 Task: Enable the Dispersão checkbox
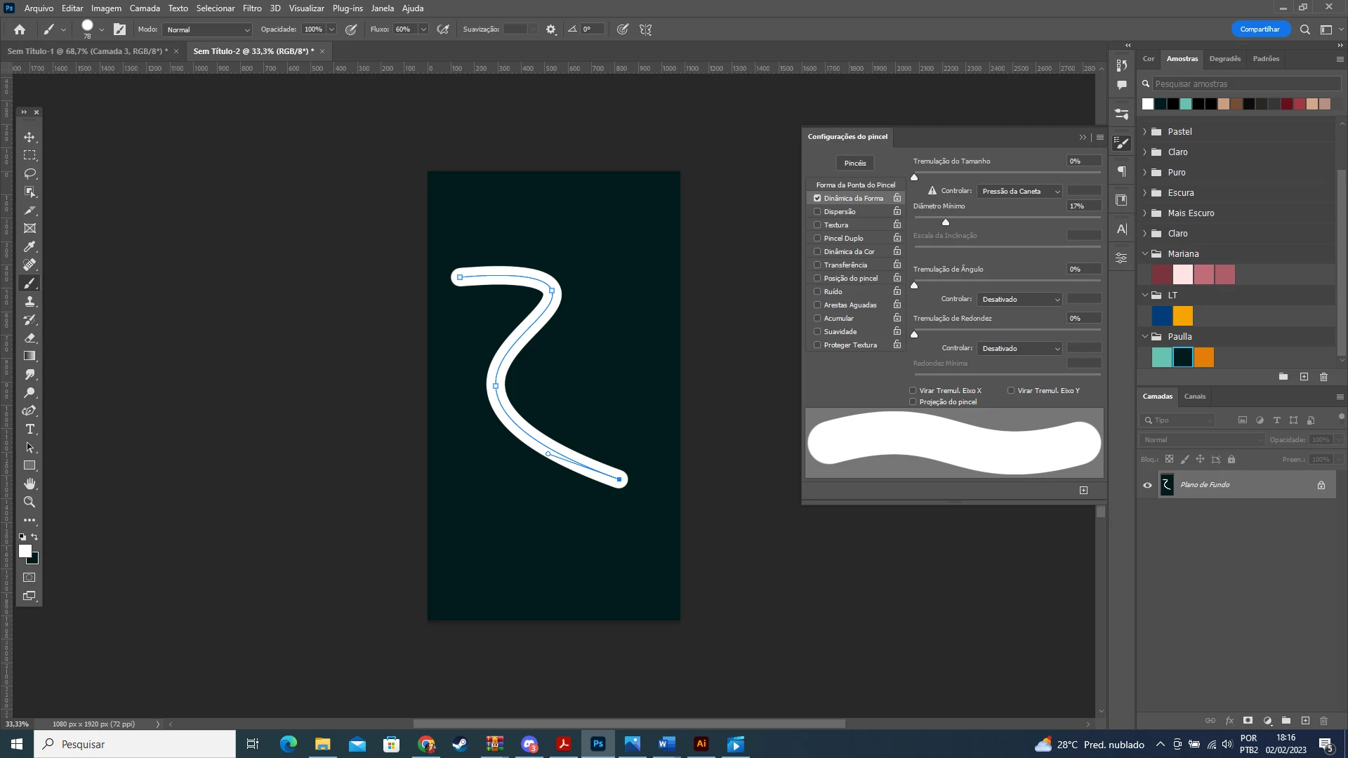pyautogui.click(x=817, y=211)
